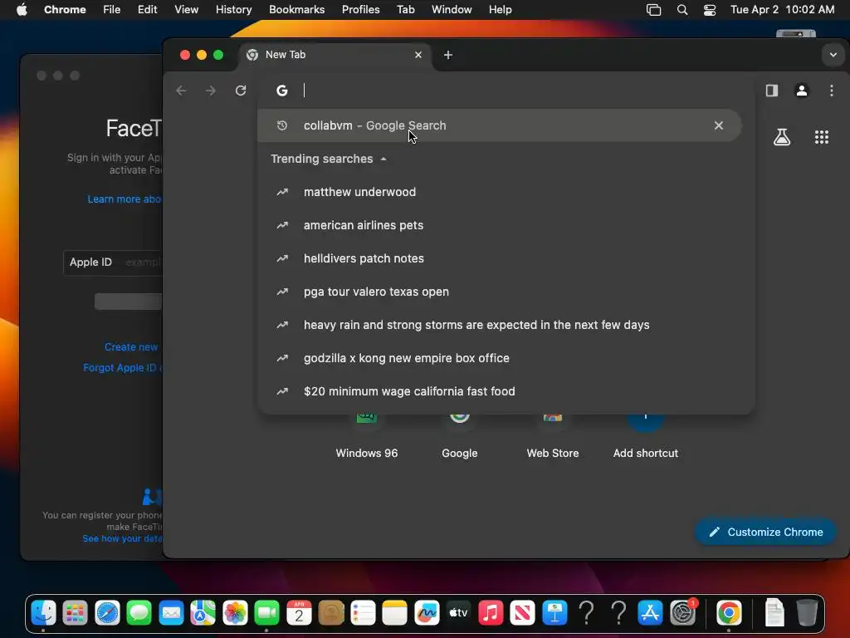Open Chrome's three-dot menu
850x638 pixels.
tap(832, 91)
